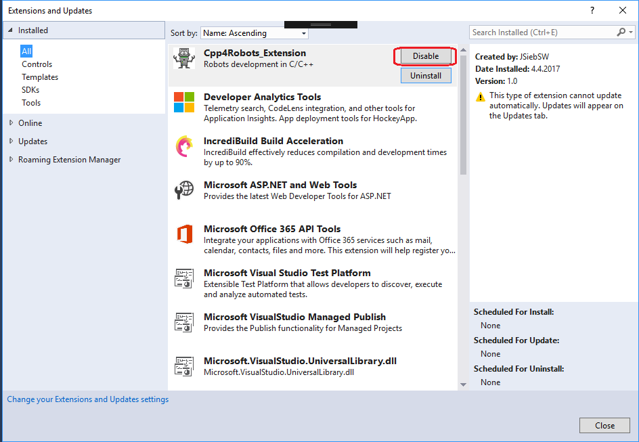Click the Updates label in left pane
Viewport: 639px width, 442px height.
pos(33,141)
